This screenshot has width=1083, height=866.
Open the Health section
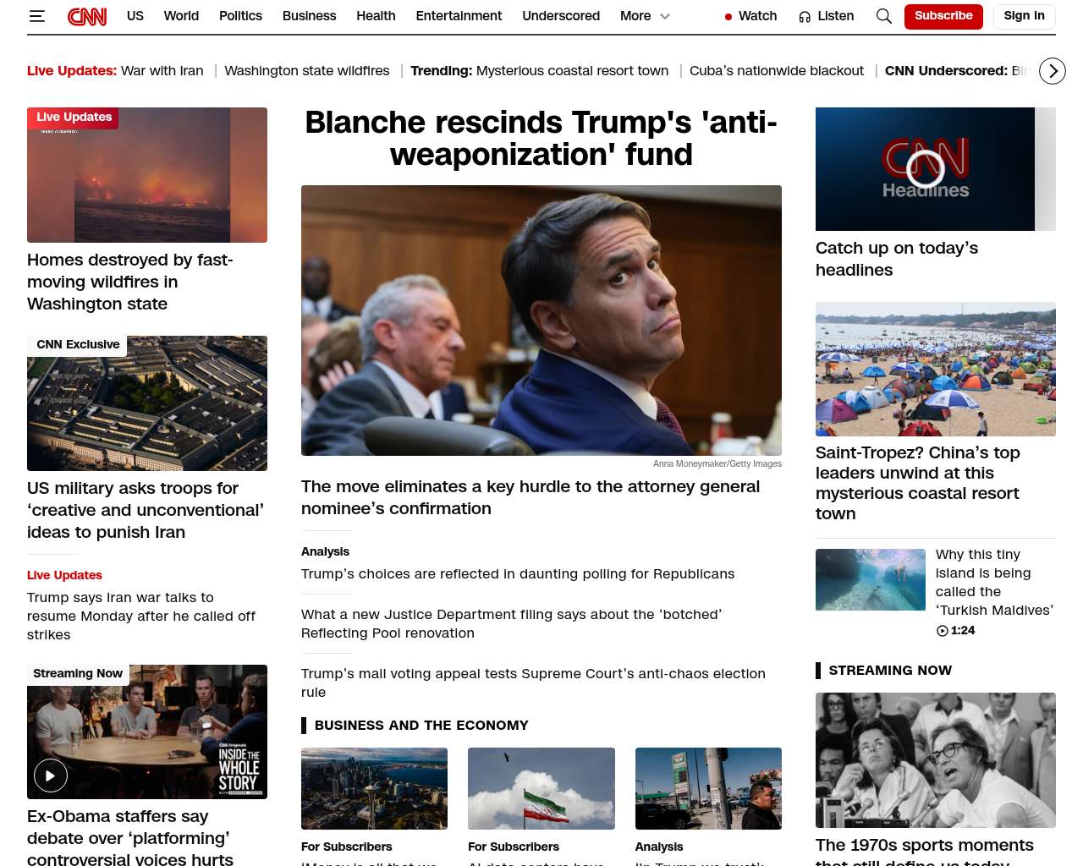tap(376, 16)
